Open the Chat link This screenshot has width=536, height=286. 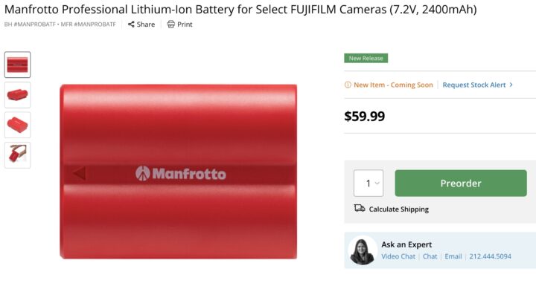(430, 256)
